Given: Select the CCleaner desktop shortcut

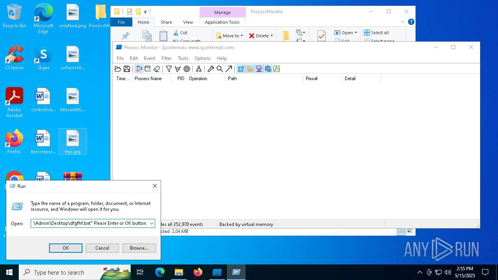Looking at the screenshot, I should tap(14, 58).
